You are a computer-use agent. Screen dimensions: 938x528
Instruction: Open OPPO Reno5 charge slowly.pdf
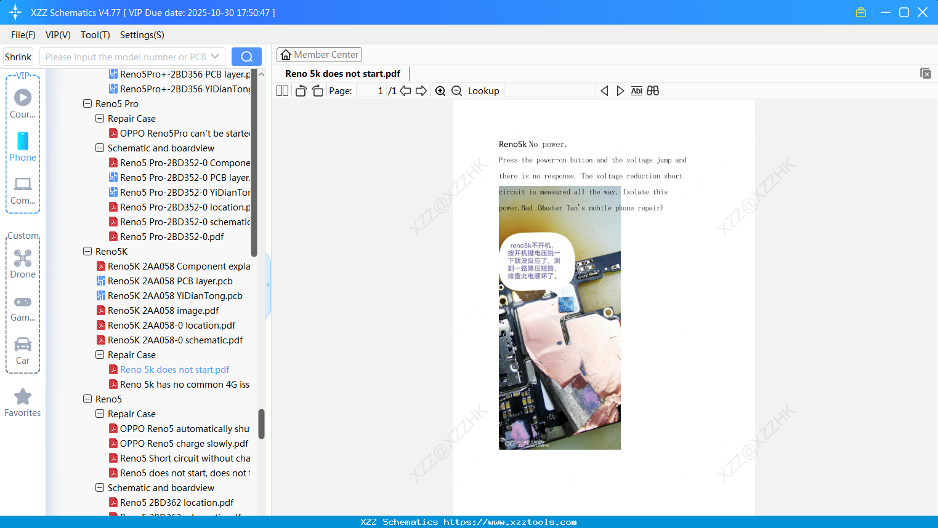[x=179, y=444]
